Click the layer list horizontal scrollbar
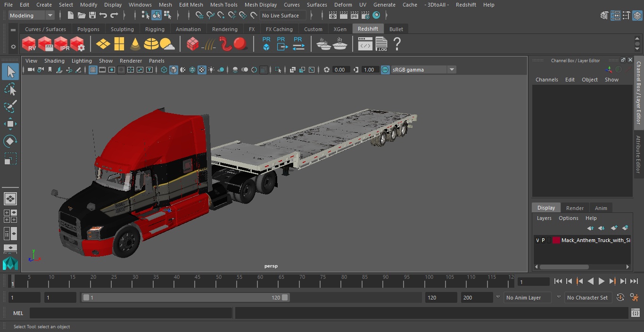644x332 pixels. [x=564, y=267]
